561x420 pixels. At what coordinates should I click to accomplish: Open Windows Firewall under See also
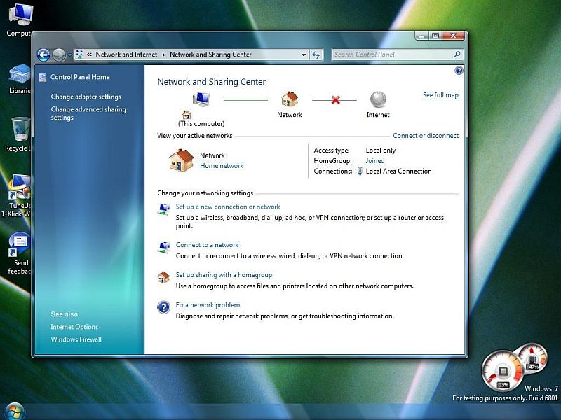pyautogui.click(x=76, y=339)
